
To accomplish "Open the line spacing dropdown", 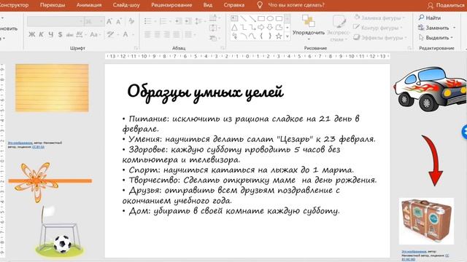I will click(200, 21).
